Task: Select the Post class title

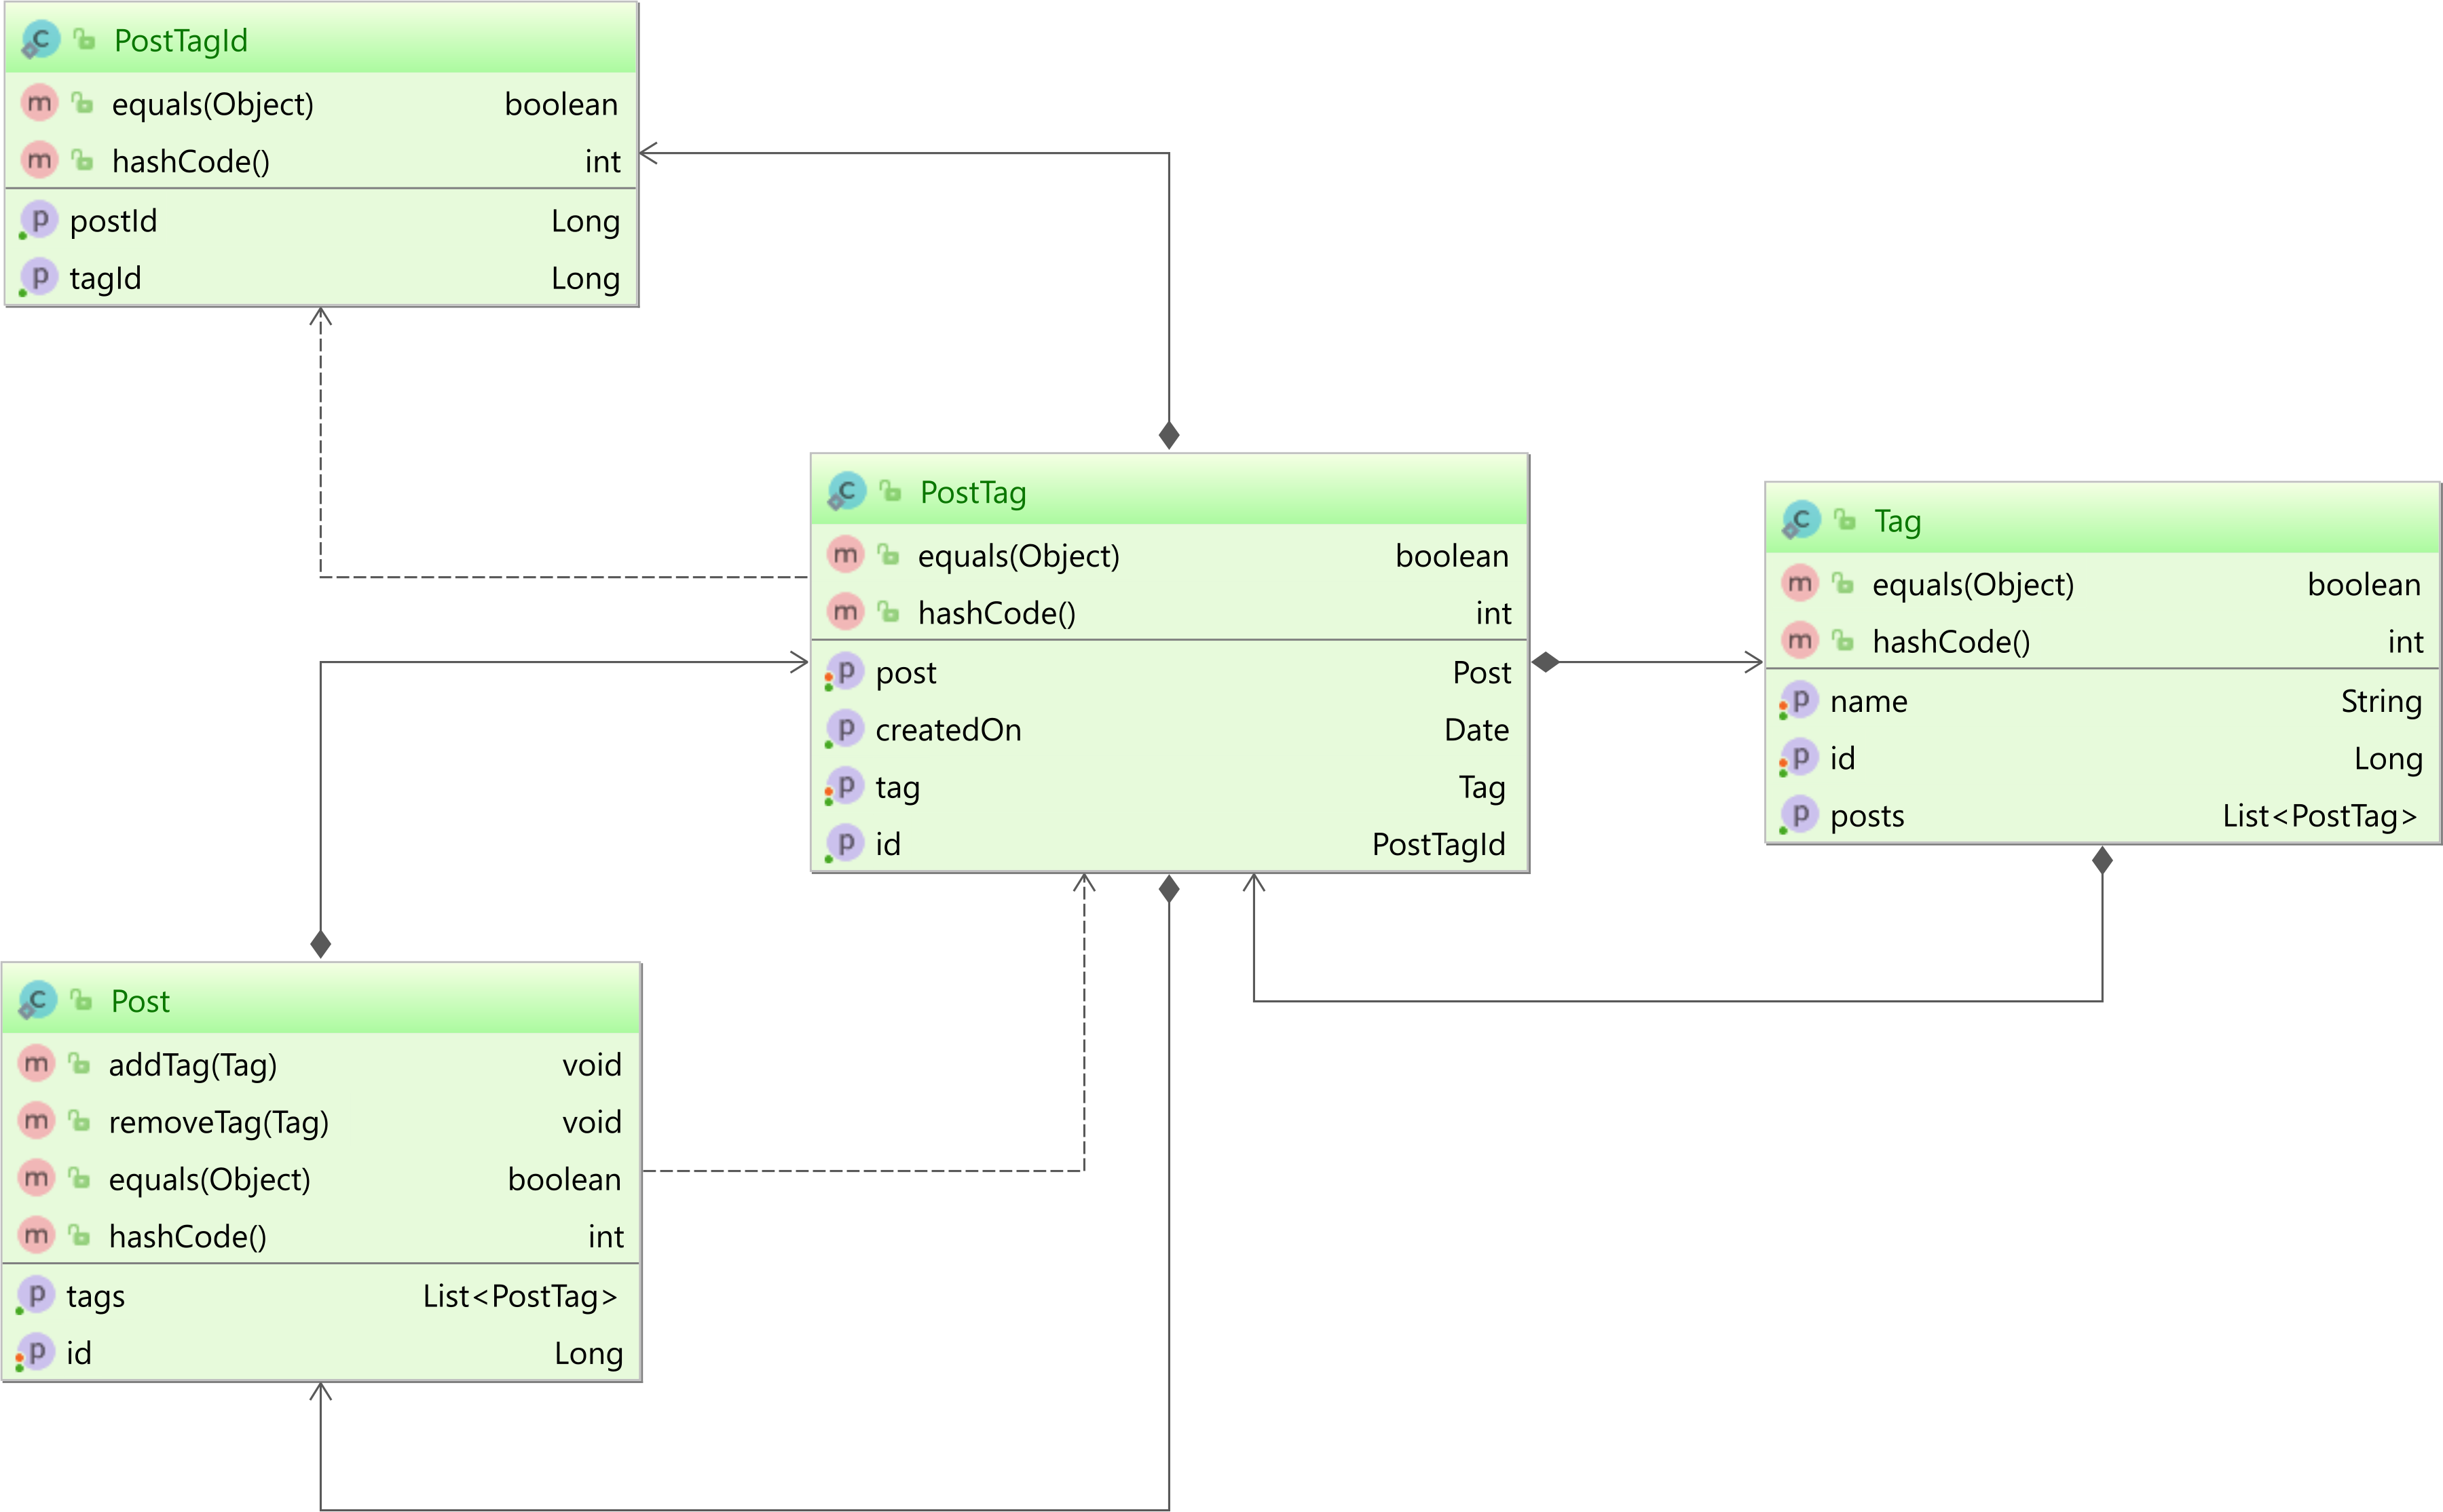Action: 140,1001
